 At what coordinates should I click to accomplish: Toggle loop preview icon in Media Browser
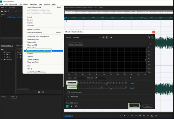pyautogui.click(x=39, y=92)
